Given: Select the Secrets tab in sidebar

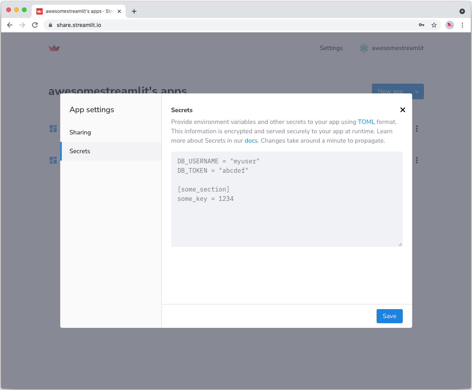Looking at the screenshot, I should (x=80, y=151).
